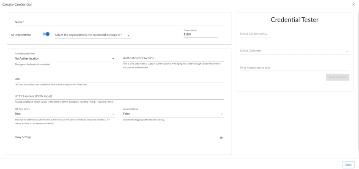
Task: Click the Create Credential dialog title
Action: pos(17,4)
